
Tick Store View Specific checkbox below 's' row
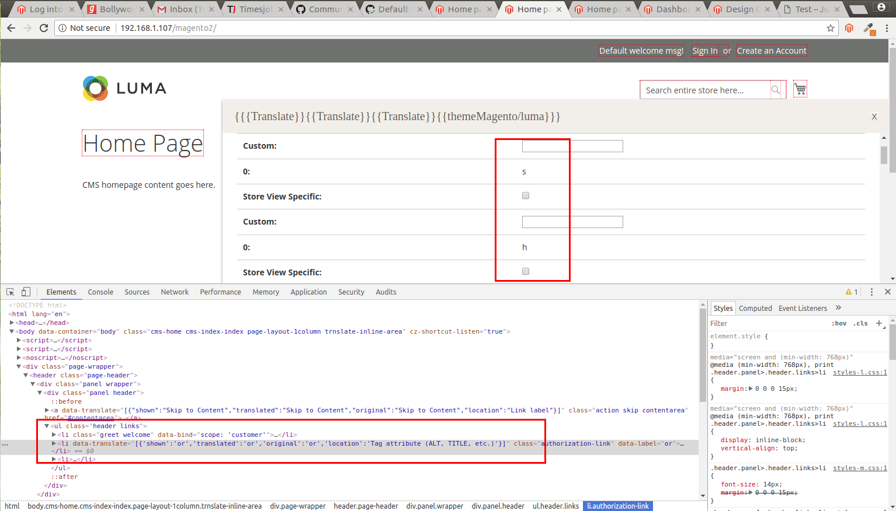click(526, 196)
